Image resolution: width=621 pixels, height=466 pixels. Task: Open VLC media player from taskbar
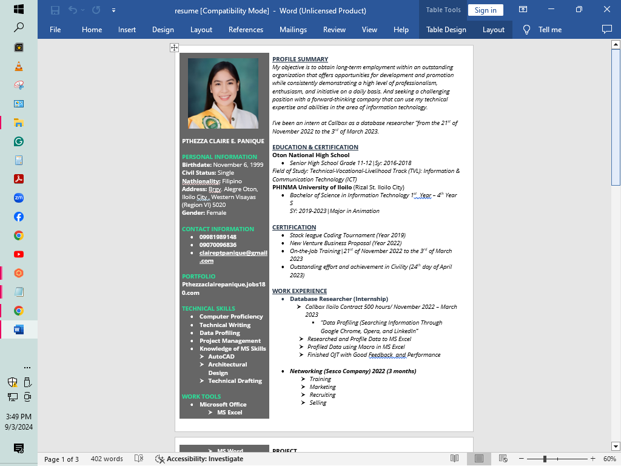19,67
